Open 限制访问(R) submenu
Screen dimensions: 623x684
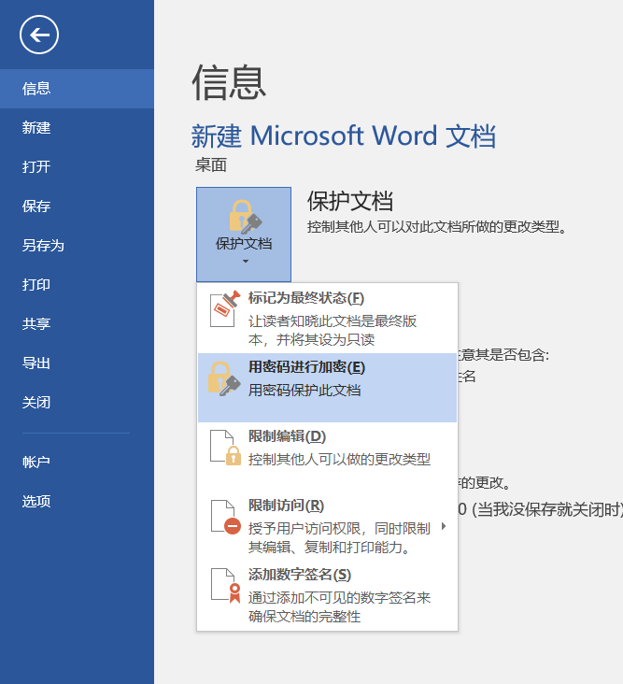click(x=327, y=526)
